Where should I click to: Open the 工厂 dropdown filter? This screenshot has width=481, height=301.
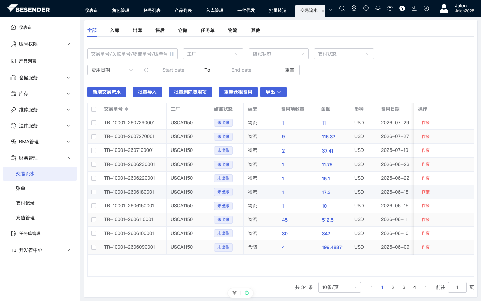click(213, 54)
